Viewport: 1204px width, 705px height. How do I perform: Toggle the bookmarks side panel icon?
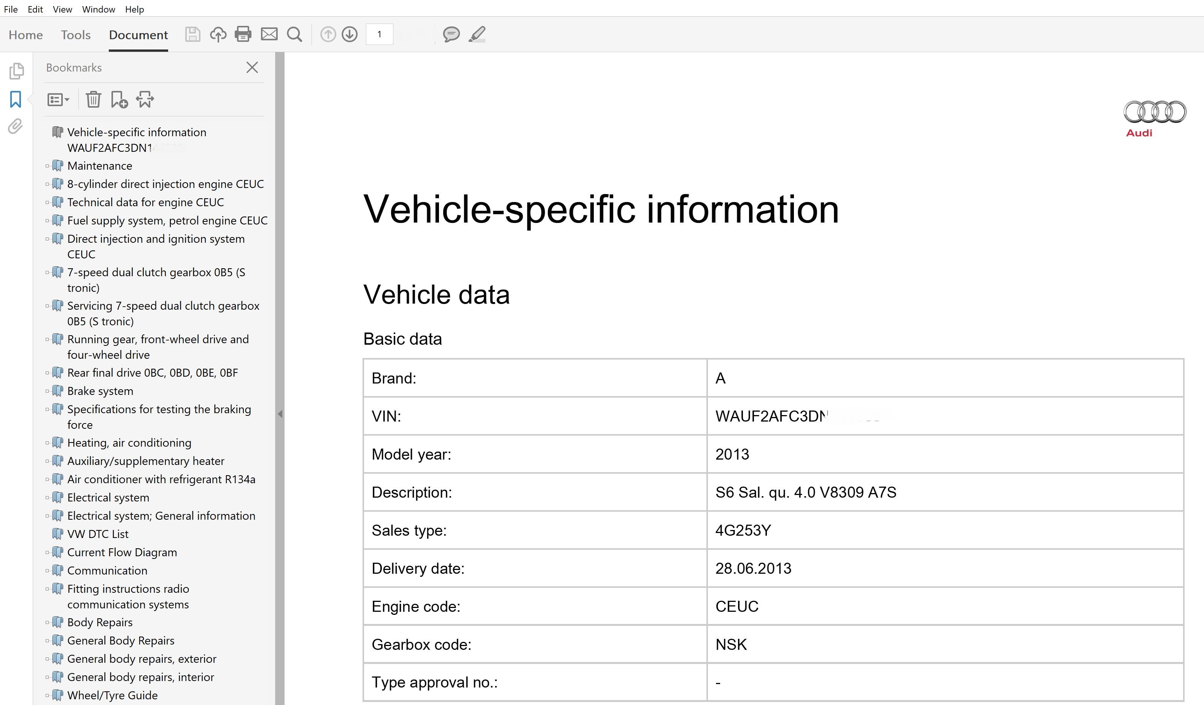pyautogui.click(x=15, y=99)
